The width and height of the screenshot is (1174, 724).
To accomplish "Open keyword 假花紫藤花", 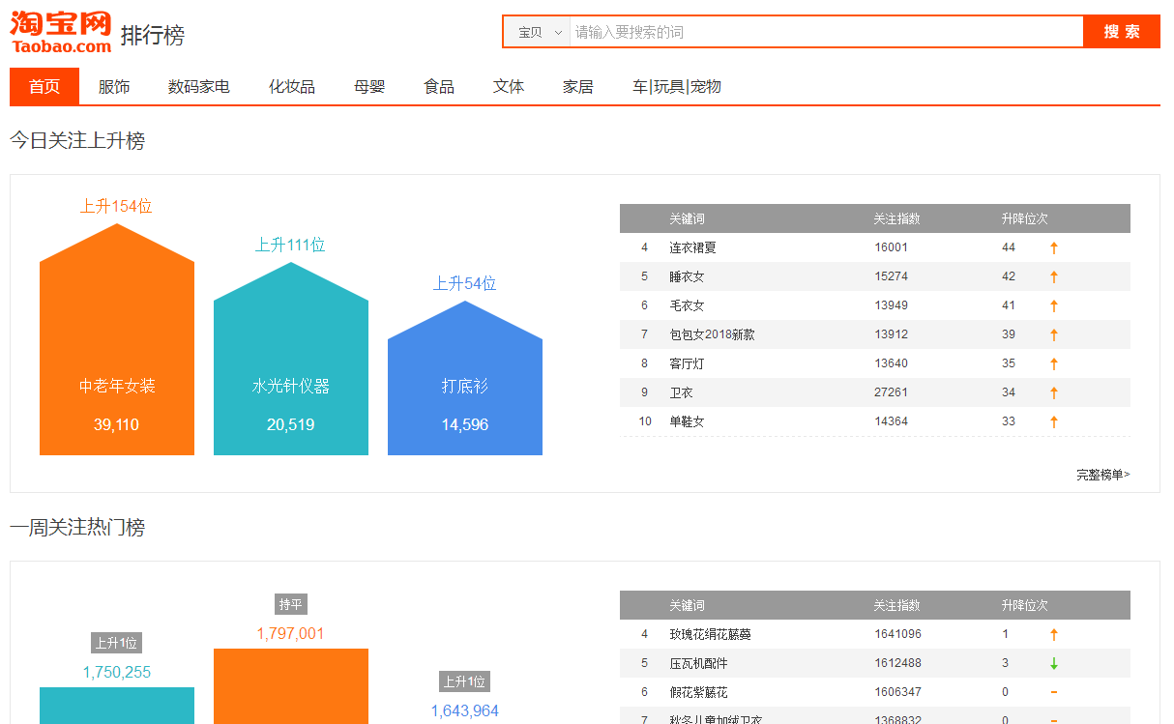I will tap(698, 692).
